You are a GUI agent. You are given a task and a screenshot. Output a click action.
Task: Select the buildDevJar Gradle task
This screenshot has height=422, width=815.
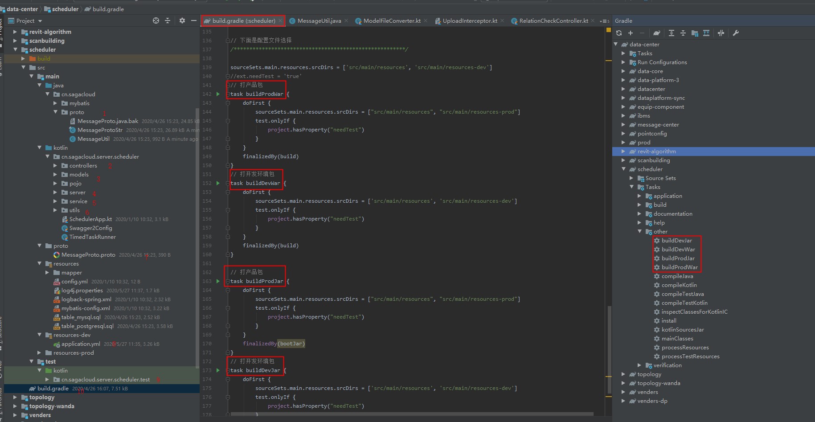(676, 241)
